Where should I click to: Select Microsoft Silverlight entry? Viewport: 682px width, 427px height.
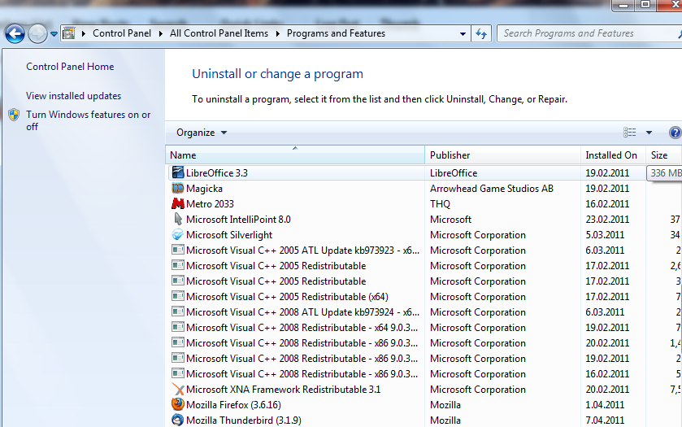click(229, 235)
